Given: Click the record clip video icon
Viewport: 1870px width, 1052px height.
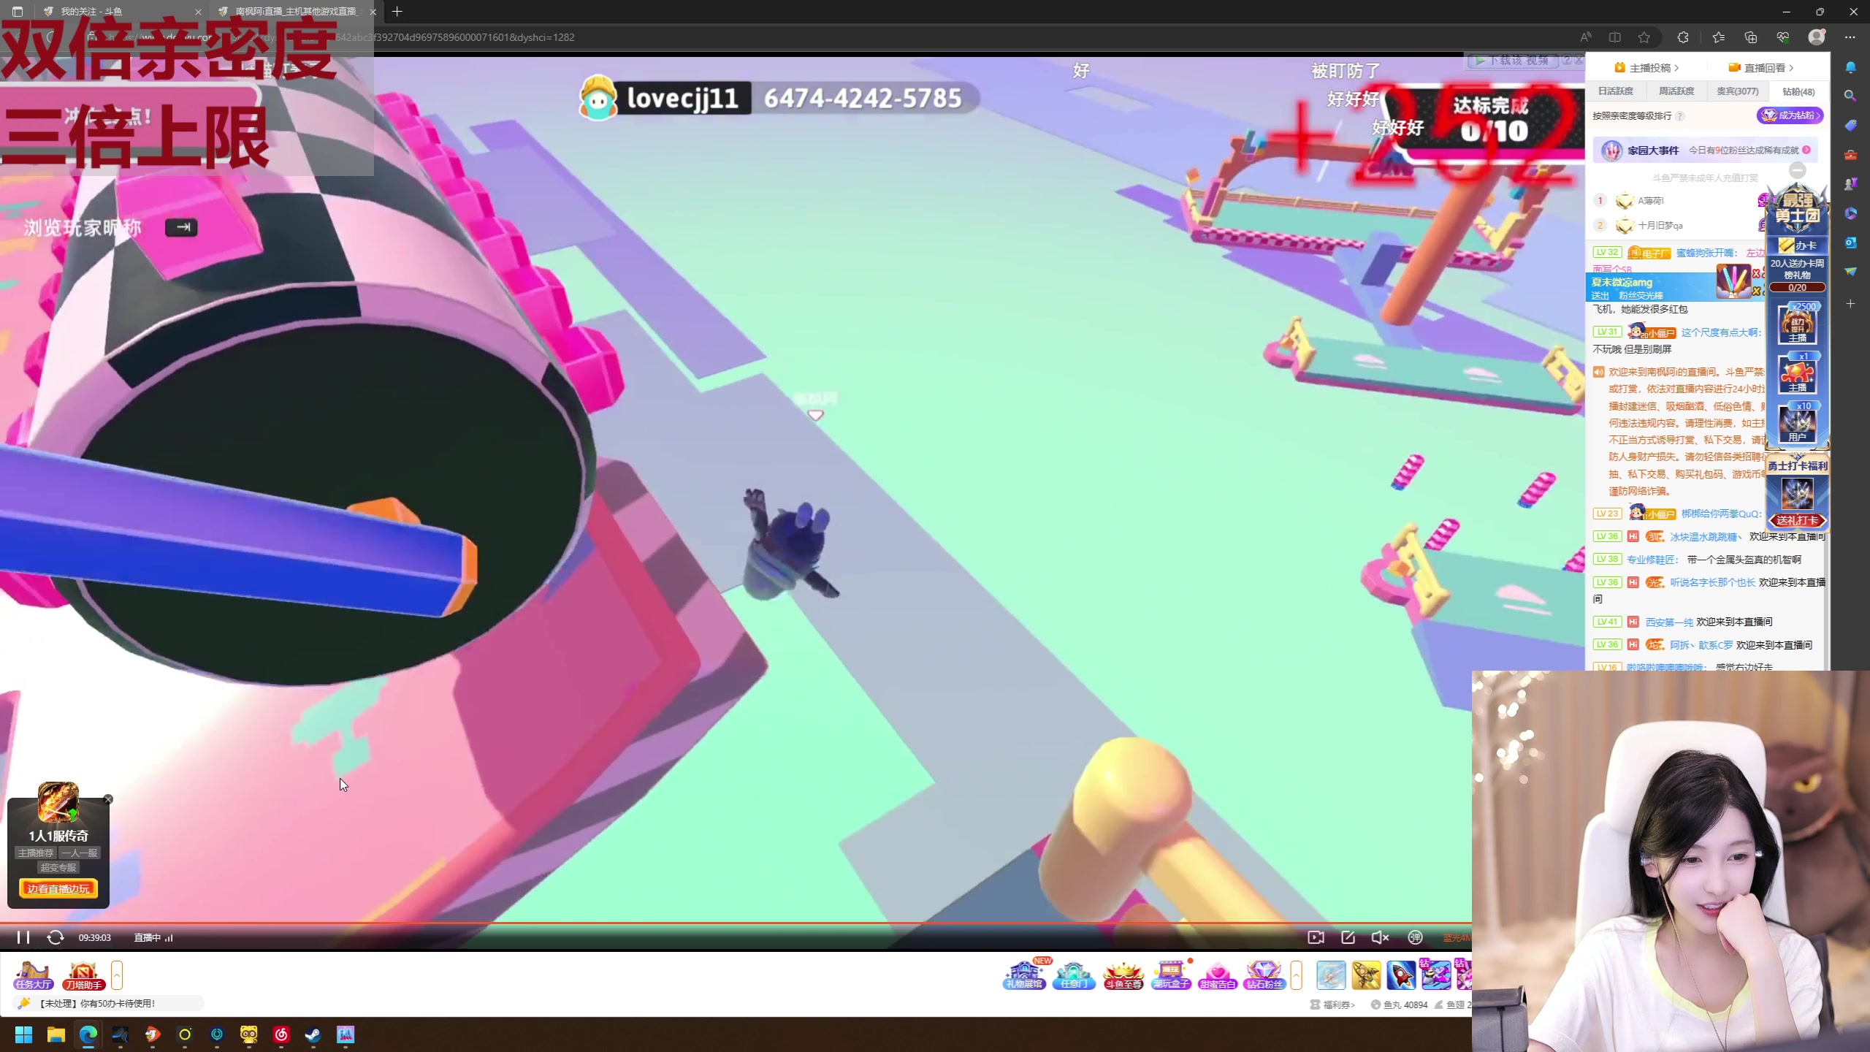Looking at the screenshot, I should point(1316,937).
